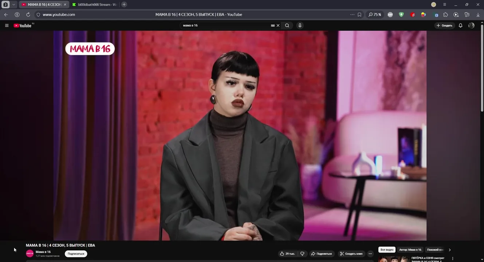Select the Все видео chip

[387, 250]
